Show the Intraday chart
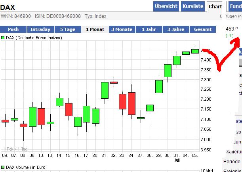 coord(40,29)
